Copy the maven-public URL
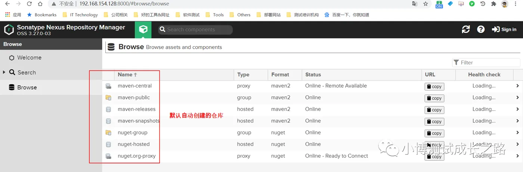523x172 pixels. tap(434, 98)
